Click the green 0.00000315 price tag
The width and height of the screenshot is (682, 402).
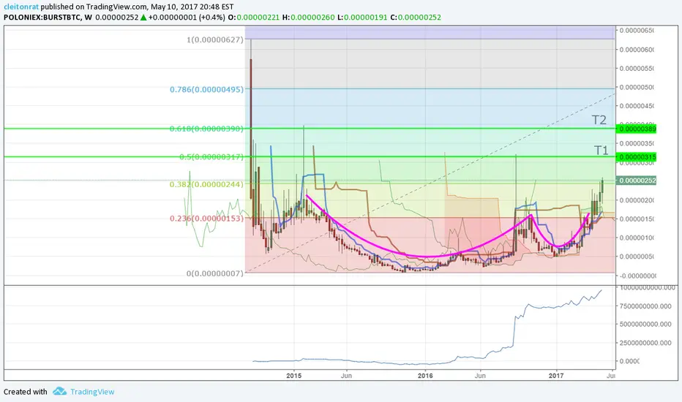click(637, 157)
